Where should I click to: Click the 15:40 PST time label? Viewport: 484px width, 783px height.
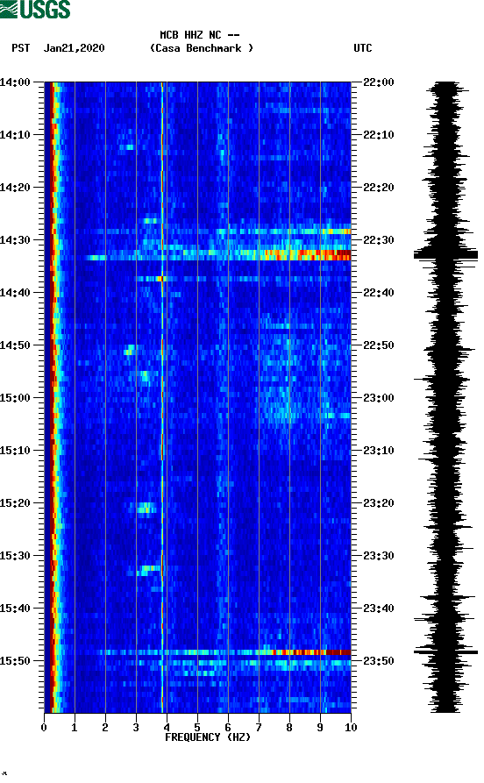pos(15,608)
